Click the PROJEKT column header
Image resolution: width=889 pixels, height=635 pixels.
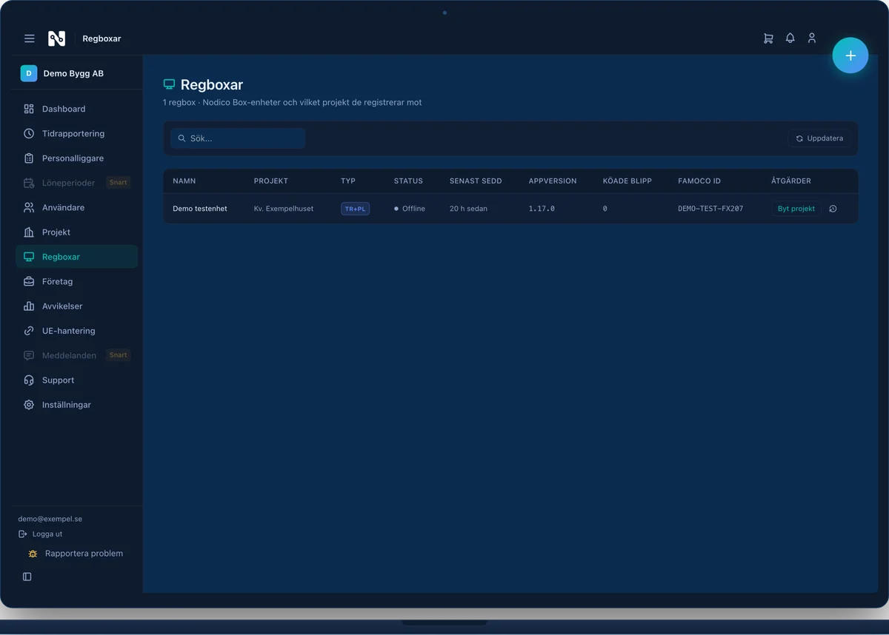point(271,181)
